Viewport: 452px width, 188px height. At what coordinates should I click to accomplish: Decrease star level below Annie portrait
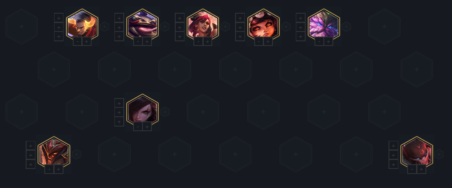click(259, 42)
